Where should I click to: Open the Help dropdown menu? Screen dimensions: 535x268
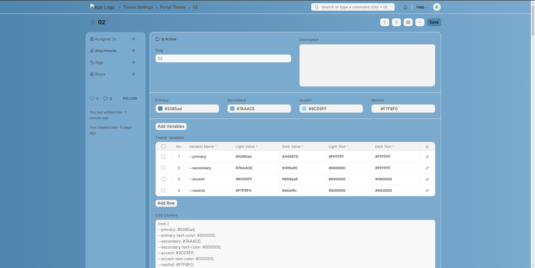pyautogui.click(x=422, y=7)
